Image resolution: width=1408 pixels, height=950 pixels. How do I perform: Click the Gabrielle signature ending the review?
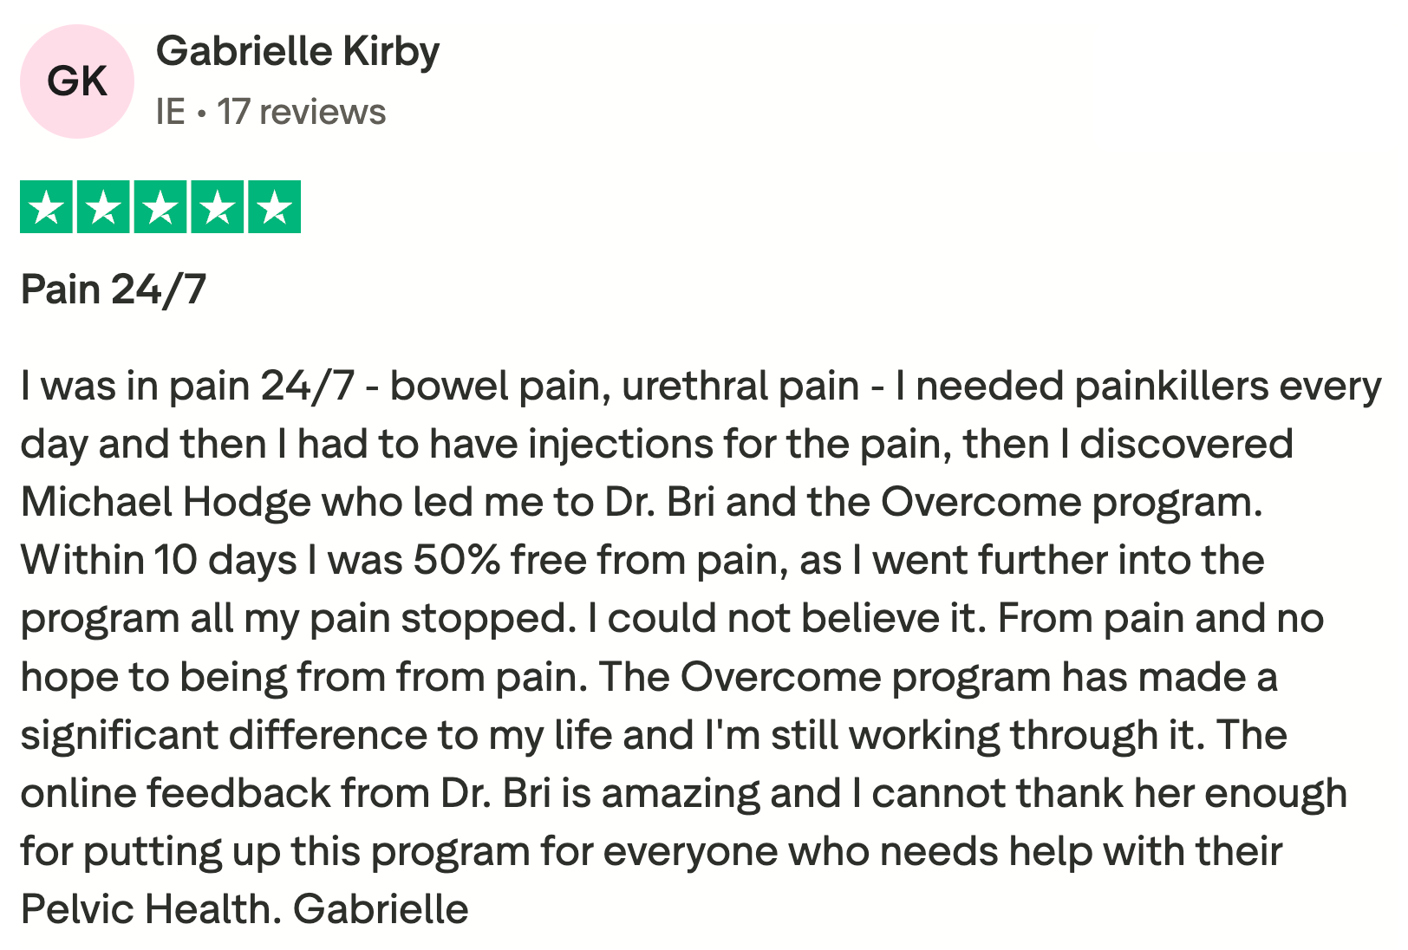[381, 909]
